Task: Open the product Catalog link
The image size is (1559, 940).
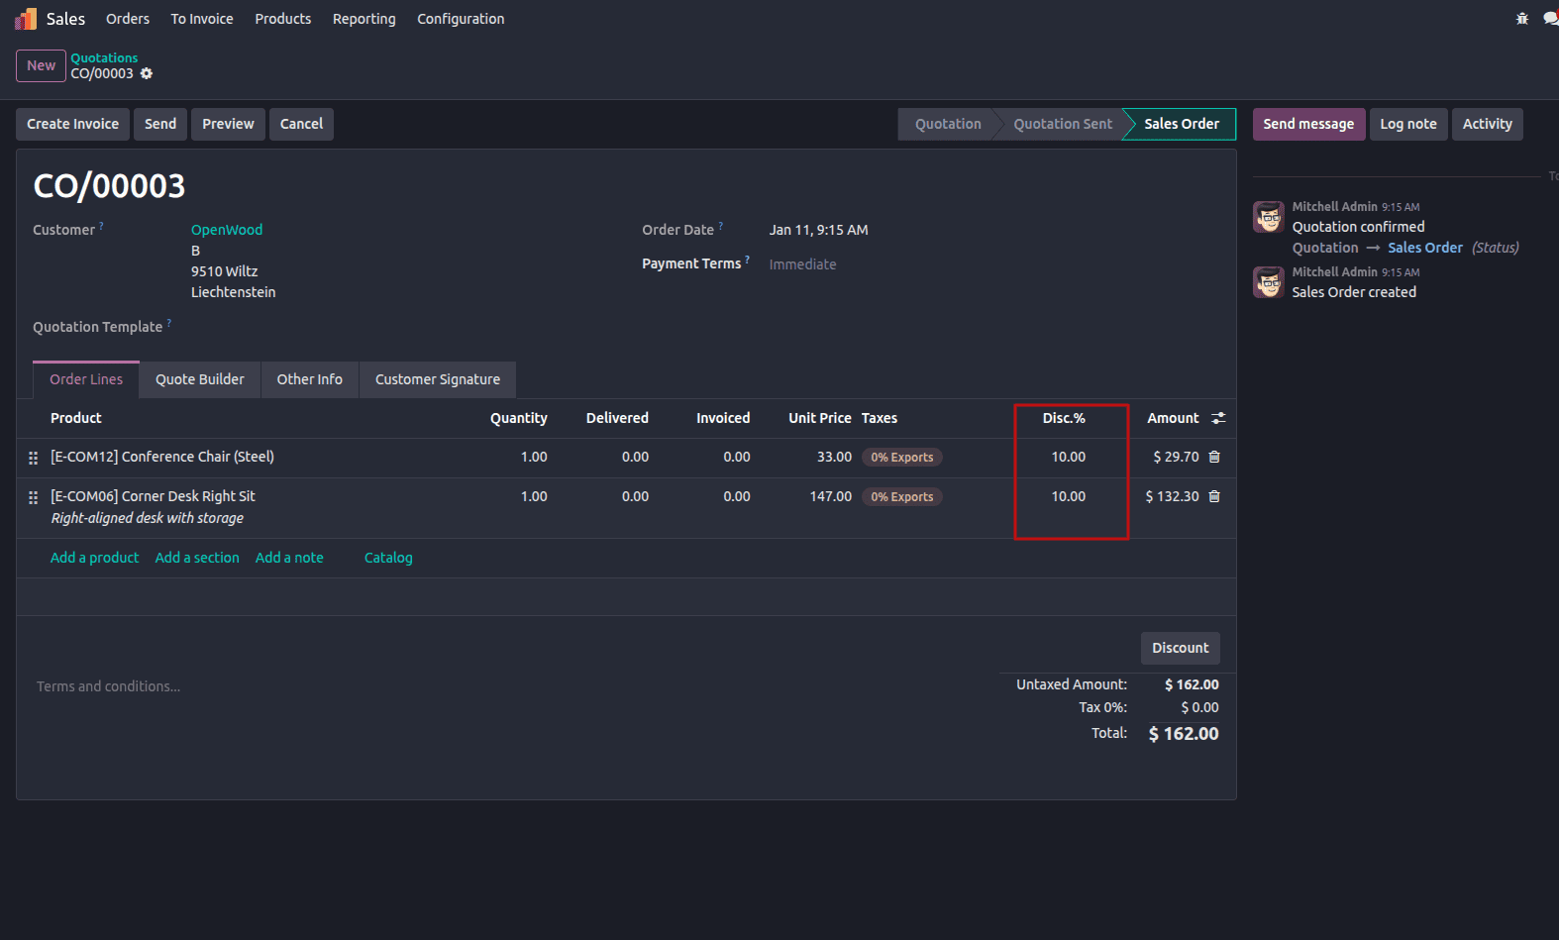Action: click(x=388, y=558)
